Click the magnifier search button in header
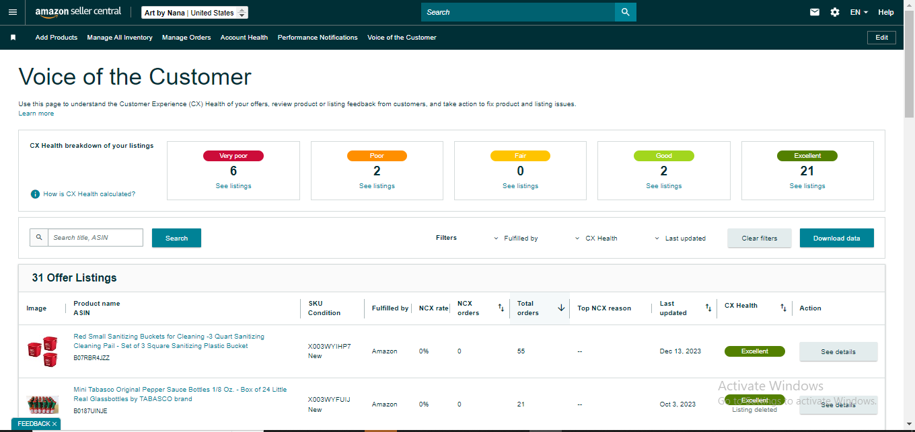This screenshot has height=432, width=915. (626, 12)
